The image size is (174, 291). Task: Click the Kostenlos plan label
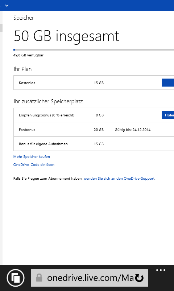(x=27, y=83)
